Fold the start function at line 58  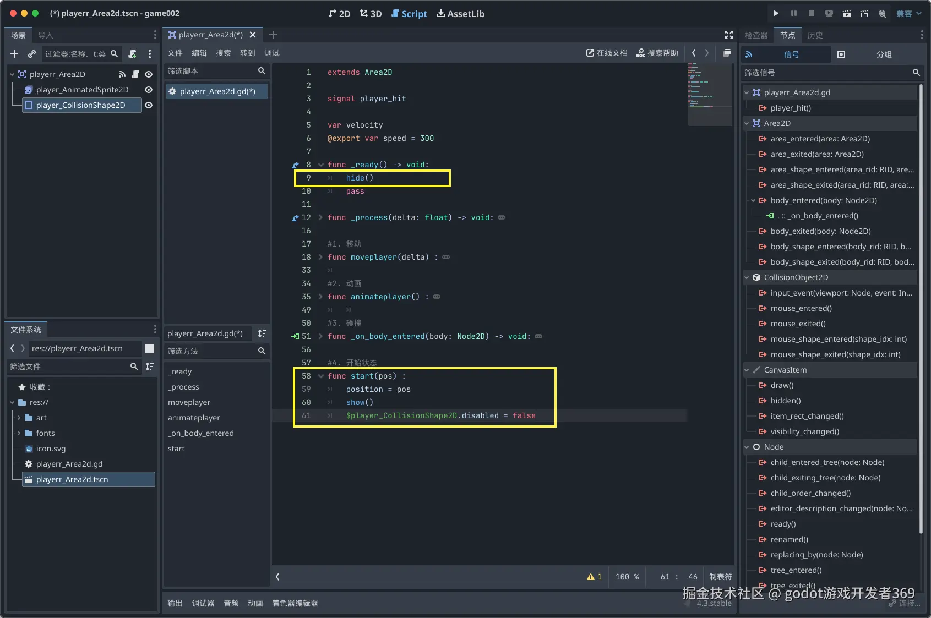pyautogui.click(x=320, y=376)
